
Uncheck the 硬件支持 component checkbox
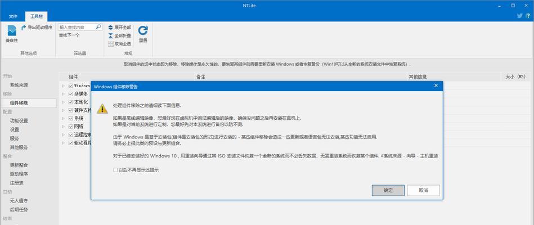tap(71, 110)
